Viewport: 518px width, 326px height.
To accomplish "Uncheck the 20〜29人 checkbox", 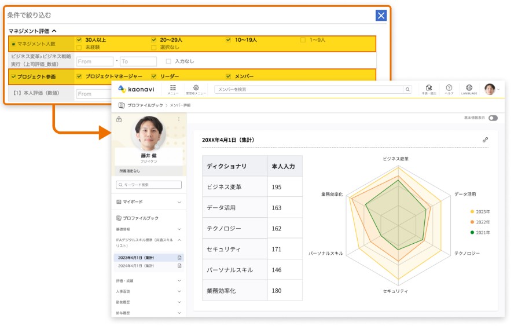I will pyautogui.click(x=153, y=40).
